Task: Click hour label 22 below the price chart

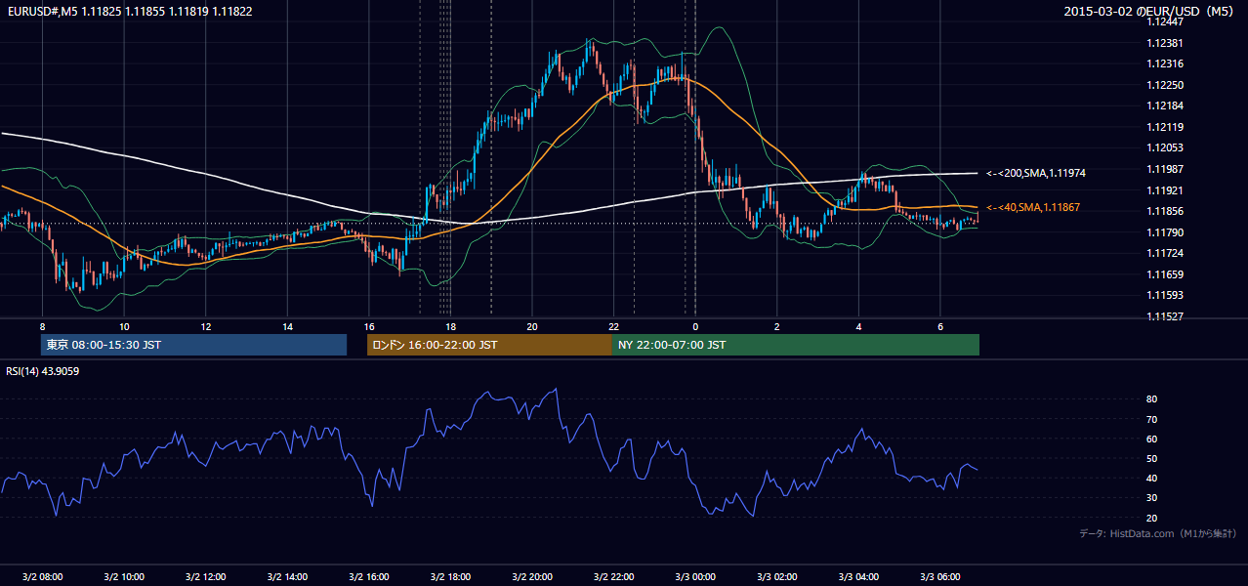Action: click(x=613, y=326)
